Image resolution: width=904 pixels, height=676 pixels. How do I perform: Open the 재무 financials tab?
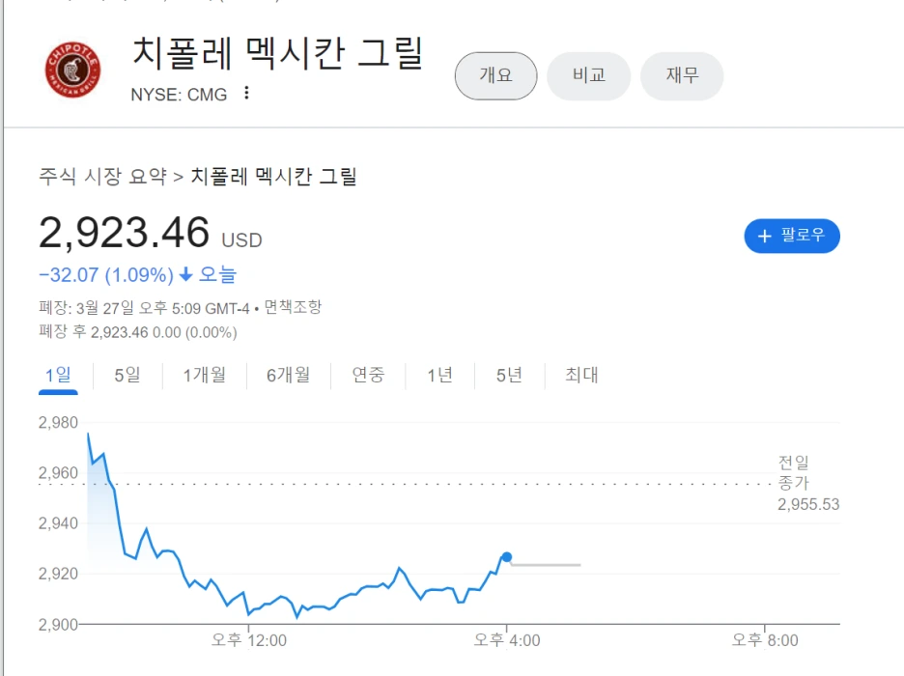pos(682,75)
